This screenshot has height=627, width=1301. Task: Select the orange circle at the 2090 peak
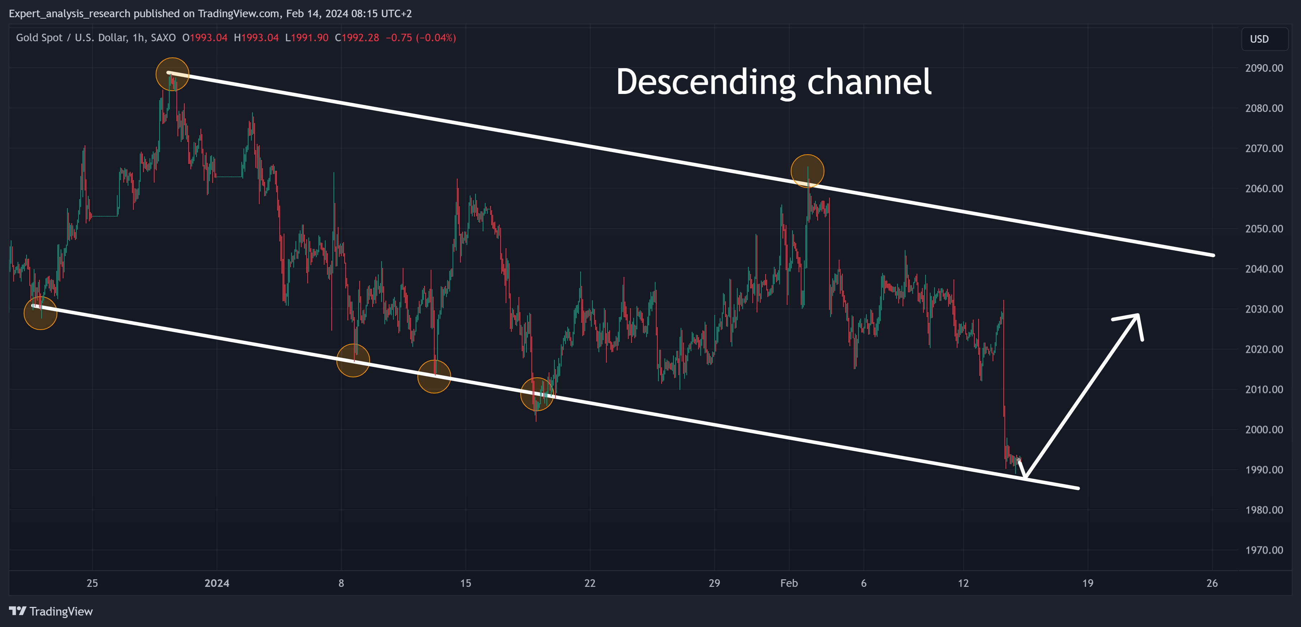tap(172, 74)
